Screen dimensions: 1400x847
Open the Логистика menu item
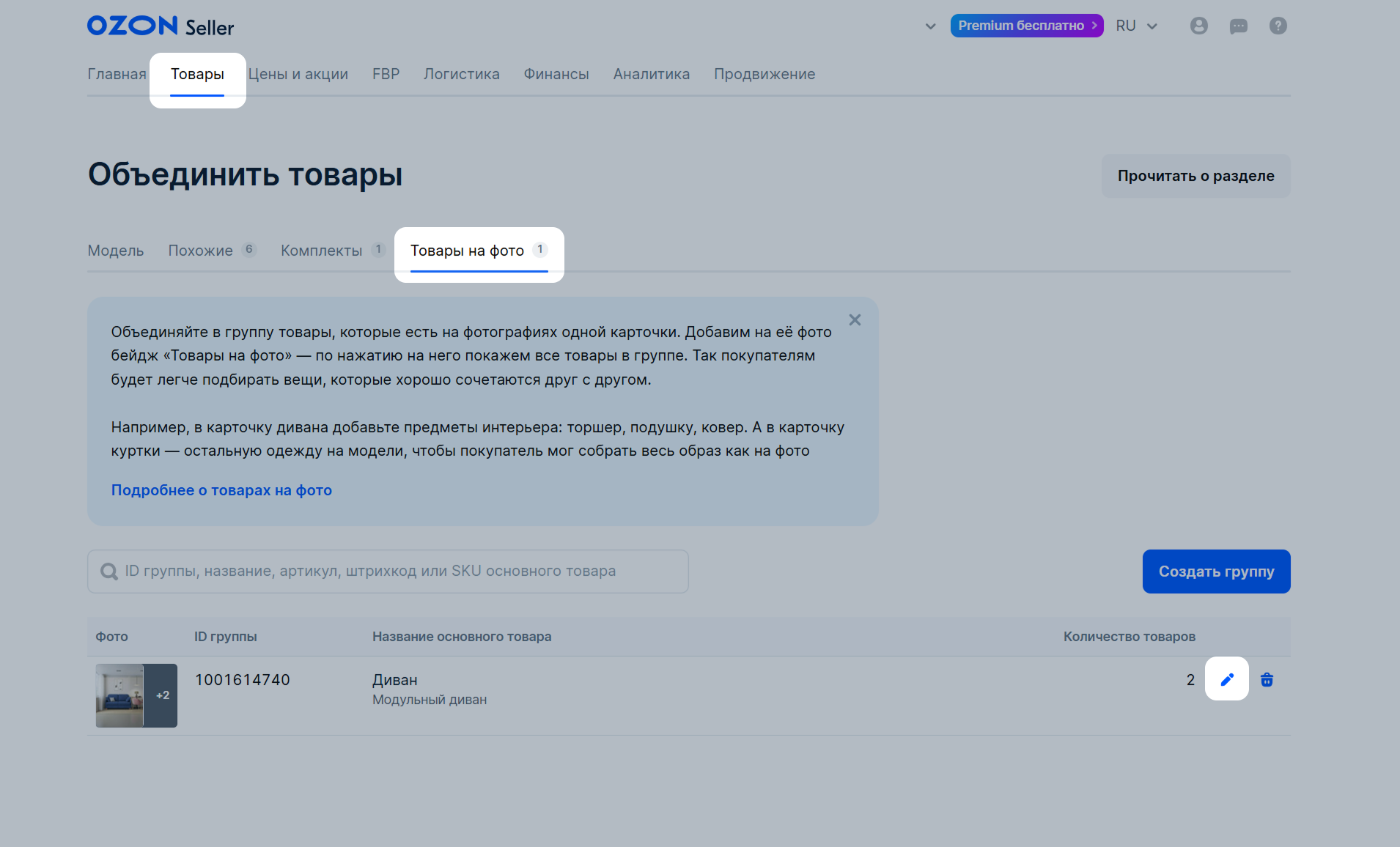[x=461, y=74]
